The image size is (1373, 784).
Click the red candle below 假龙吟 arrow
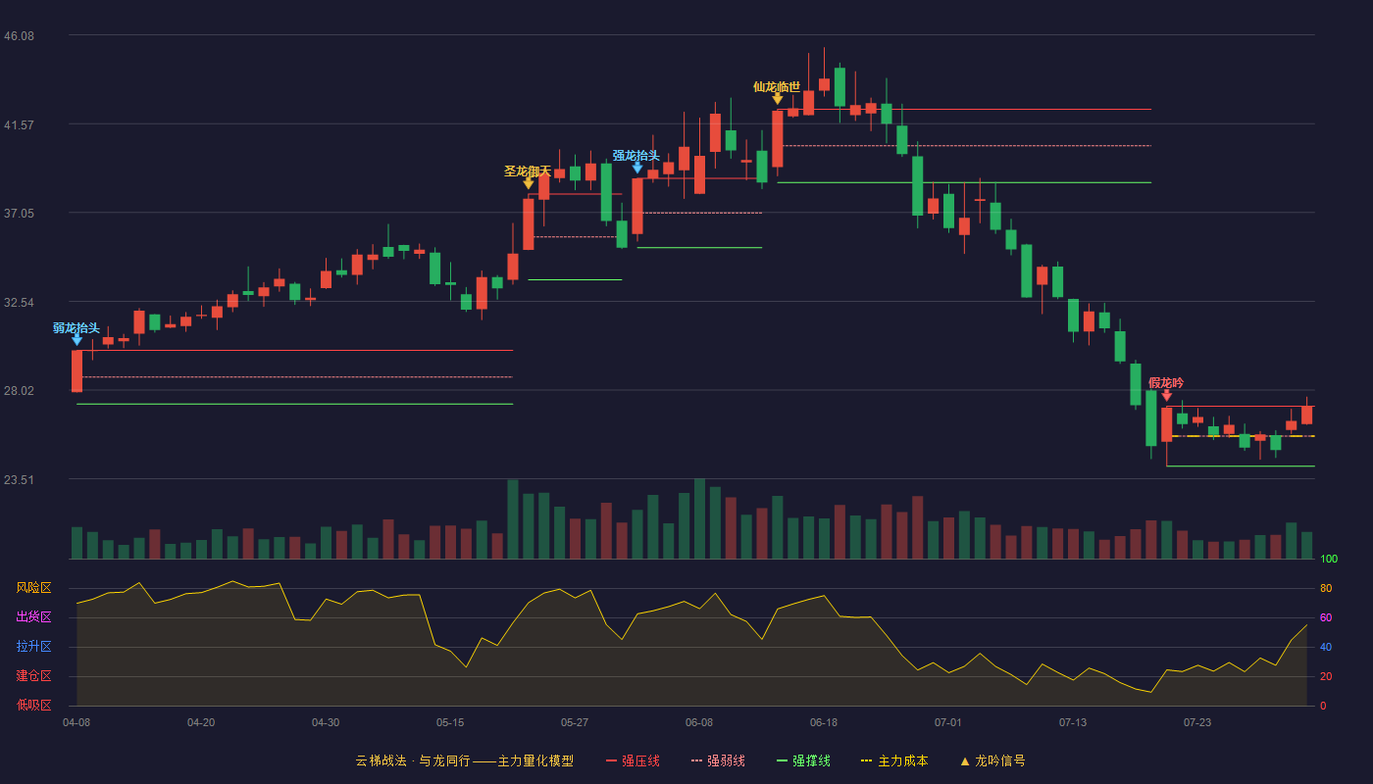(1167, 424)
